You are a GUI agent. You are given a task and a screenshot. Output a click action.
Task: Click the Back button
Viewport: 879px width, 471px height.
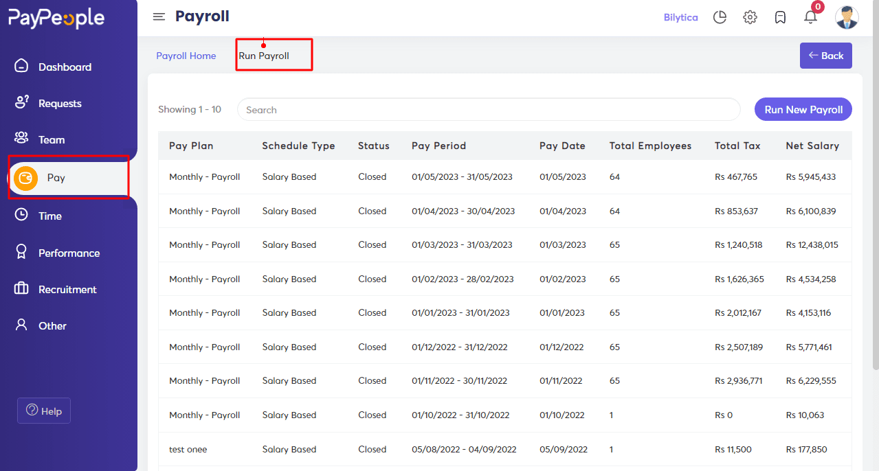(826, 56)
